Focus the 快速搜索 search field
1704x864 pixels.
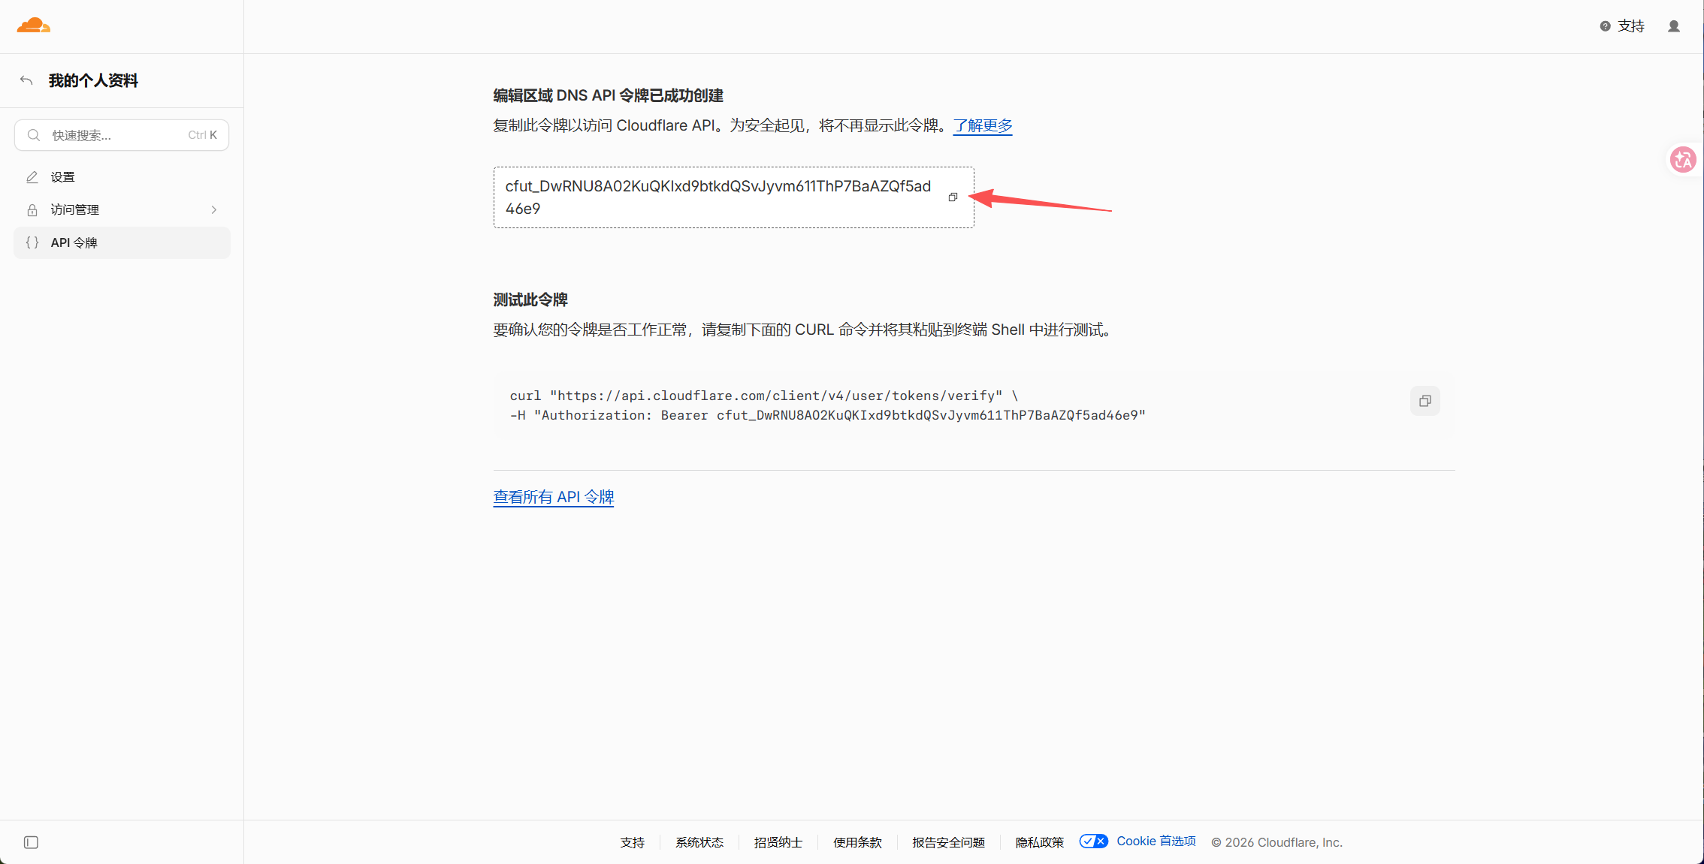[x=122, y=135]
